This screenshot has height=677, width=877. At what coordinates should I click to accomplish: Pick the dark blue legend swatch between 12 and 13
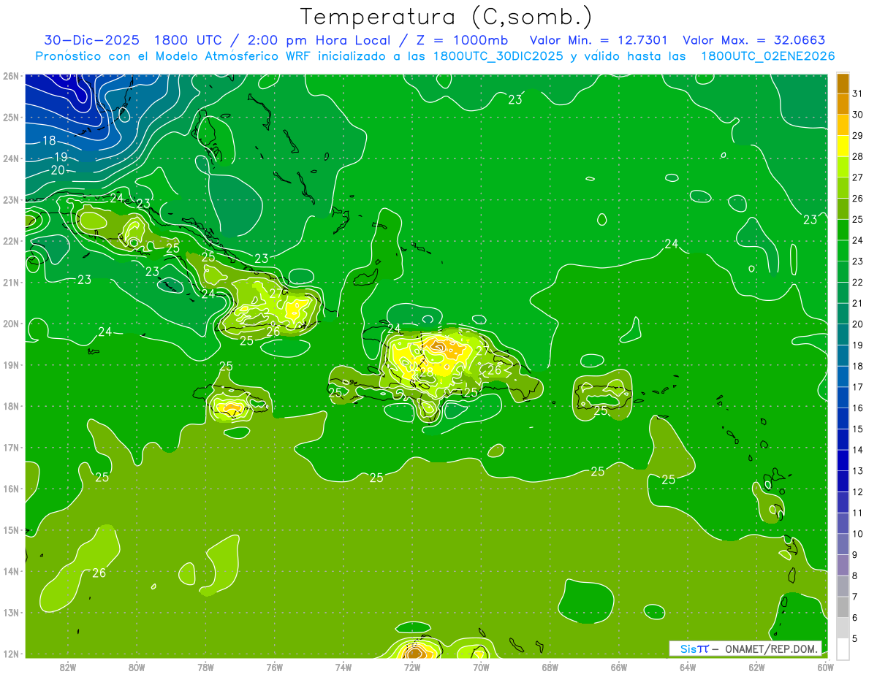843,481
